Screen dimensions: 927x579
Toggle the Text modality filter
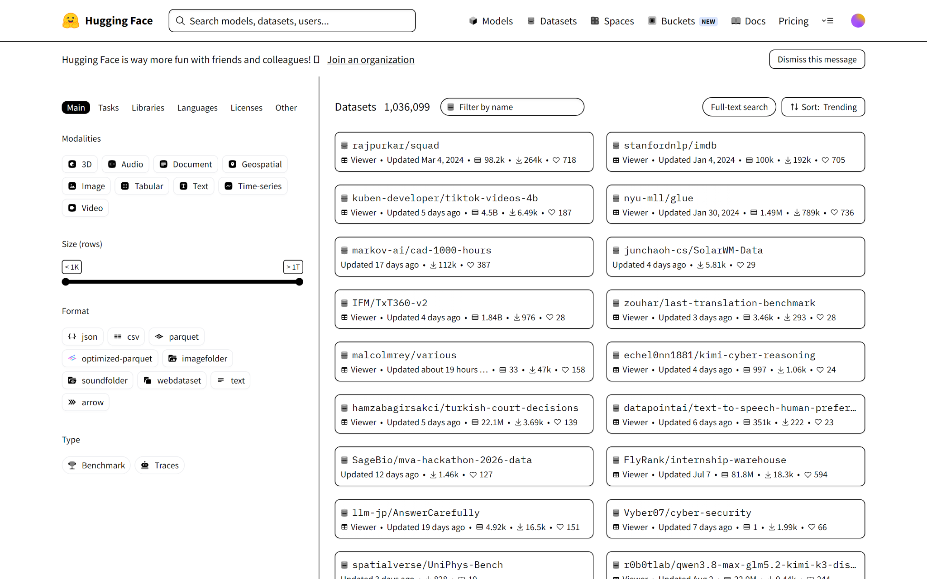pyautogui.click(x=194, y=186)
